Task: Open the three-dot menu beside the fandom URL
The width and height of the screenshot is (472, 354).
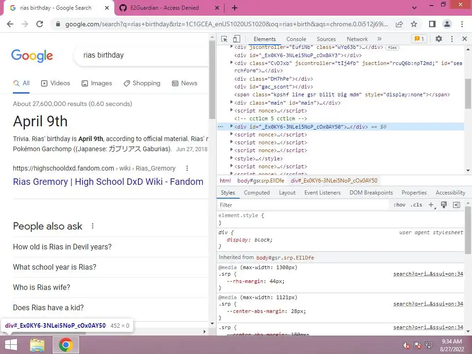Action: [x=187, y=168]
